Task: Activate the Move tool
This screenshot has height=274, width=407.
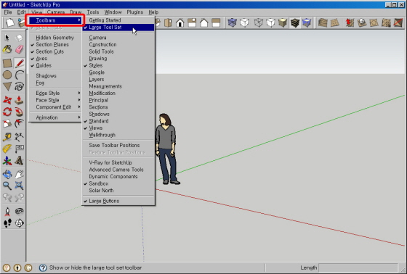Action: coord(7,100)
